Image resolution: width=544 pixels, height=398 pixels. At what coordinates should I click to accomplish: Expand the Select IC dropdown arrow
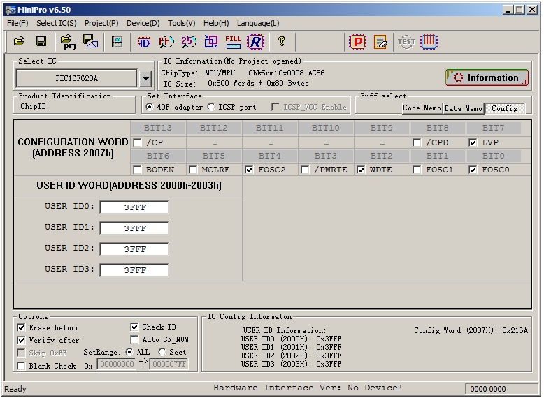click(146, 78)
